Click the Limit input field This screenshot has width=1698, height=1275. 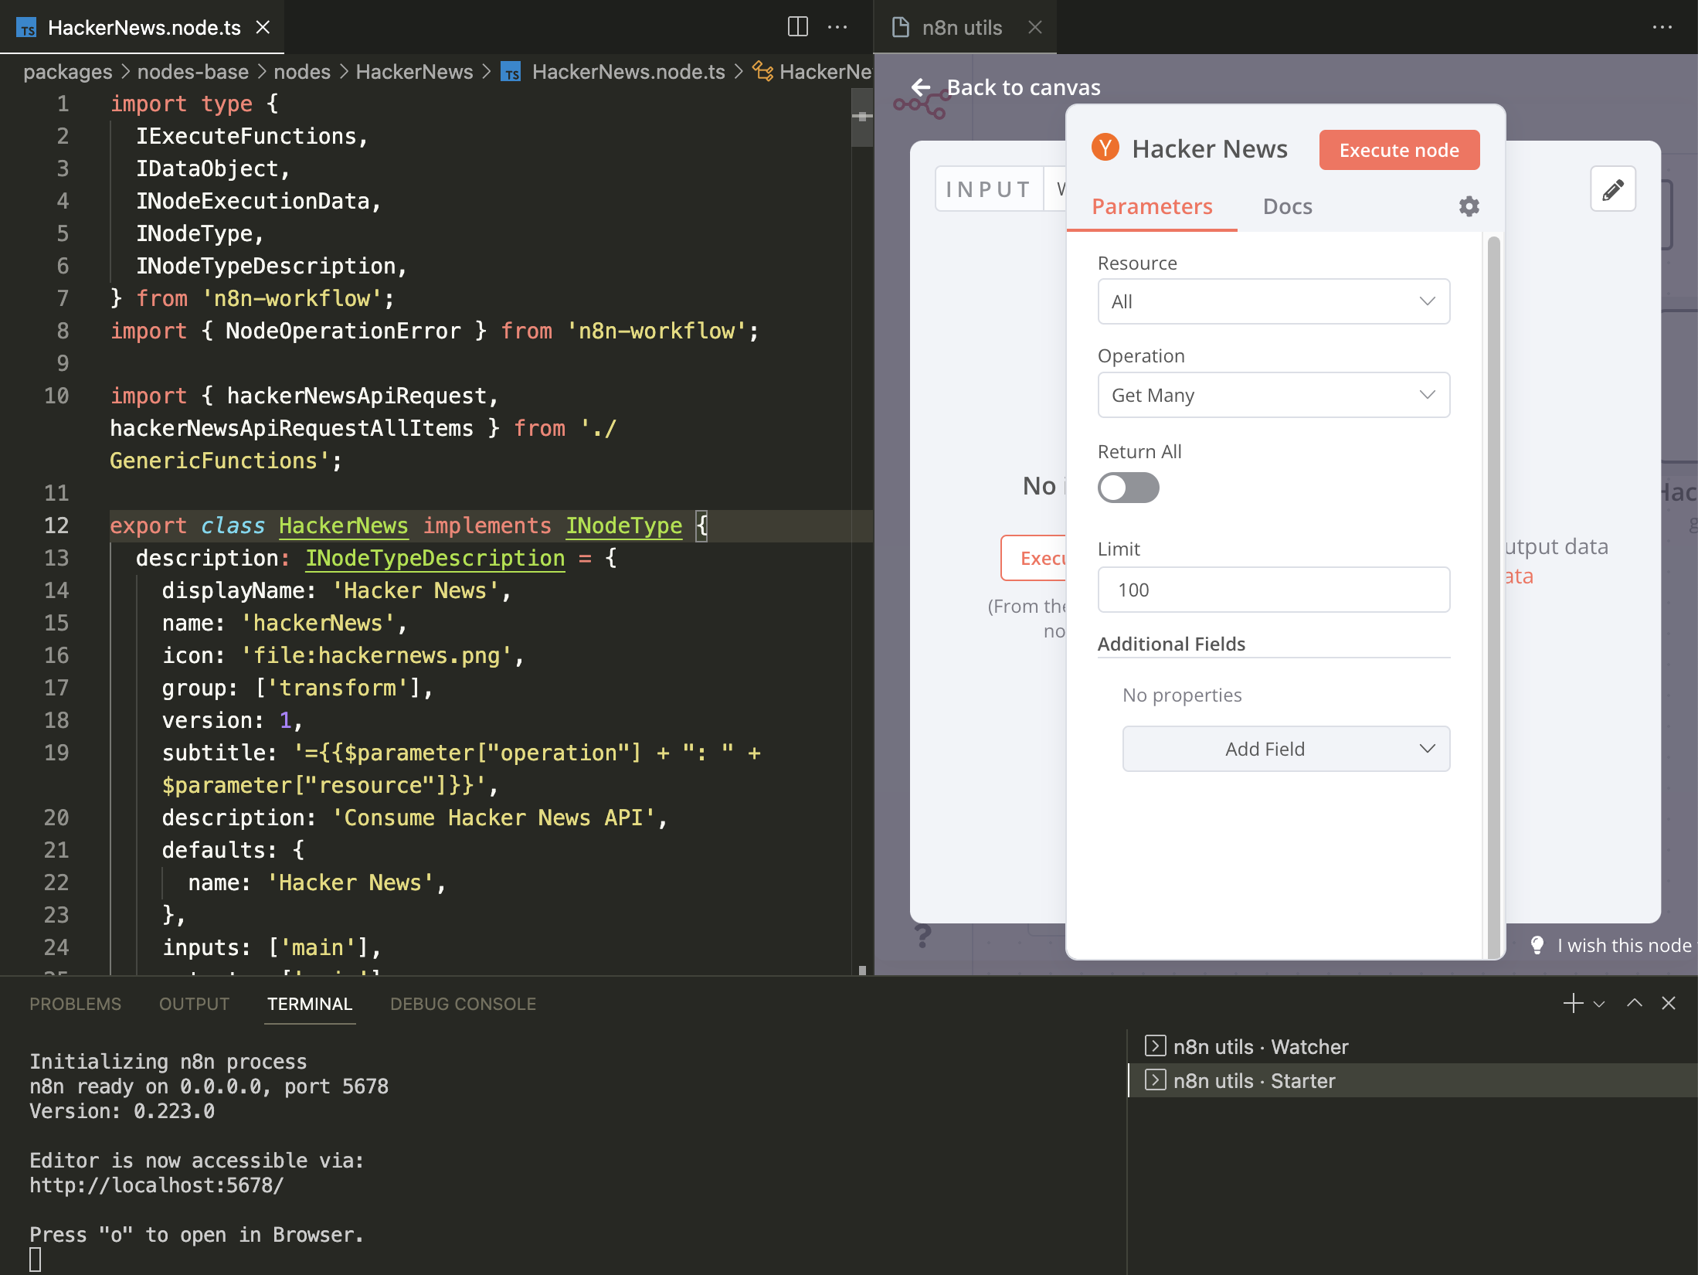pyautogui.click(x=1273, y=590)
